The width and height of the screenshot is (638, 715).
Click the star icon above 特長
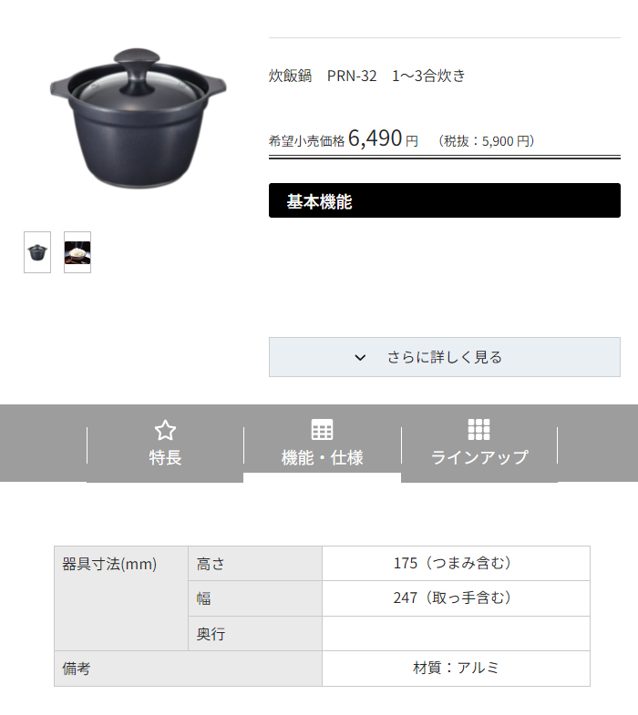pyautogui.click(x=165, y=430)
